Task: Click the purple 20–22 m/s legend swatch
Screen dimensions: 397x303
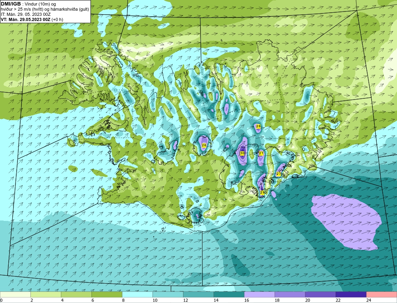Action: [x=320, y=294]
